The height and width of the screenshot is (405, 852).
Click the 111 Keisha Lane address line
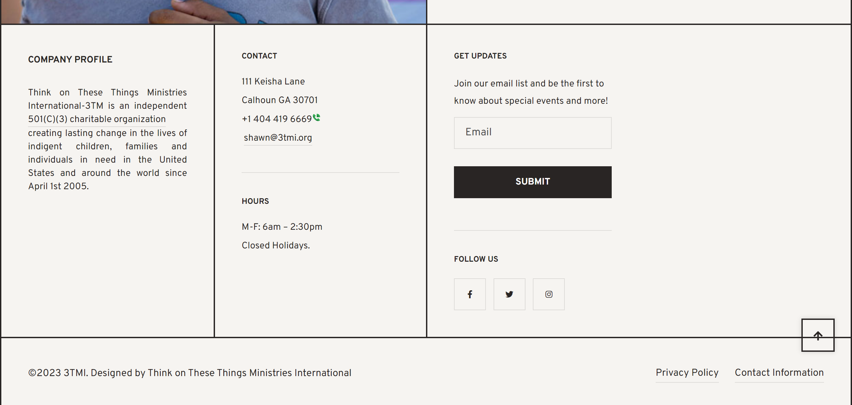273,81
